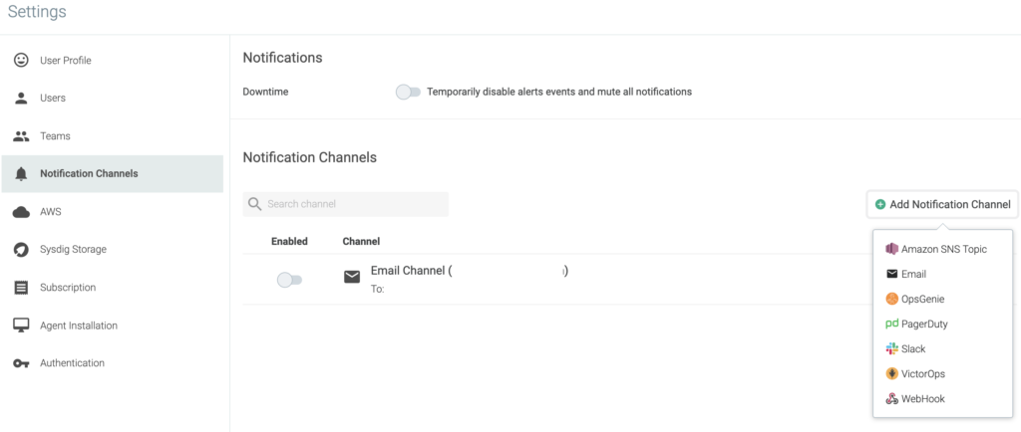Select Amazon SNS Topic option
Viewport: 1021px width, 432px height.
pos(942,249)
